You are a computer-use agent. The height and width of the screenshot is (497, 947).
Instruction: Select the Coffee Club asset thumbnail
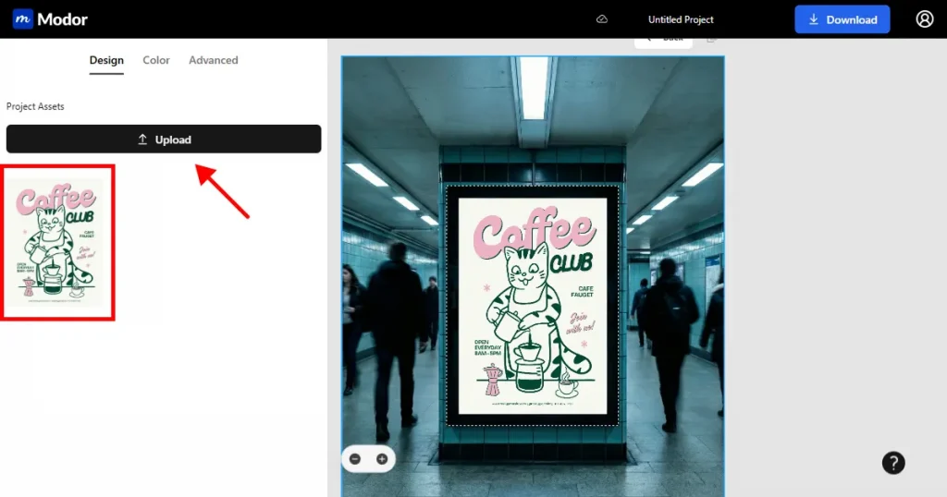(x=60, y=243)
